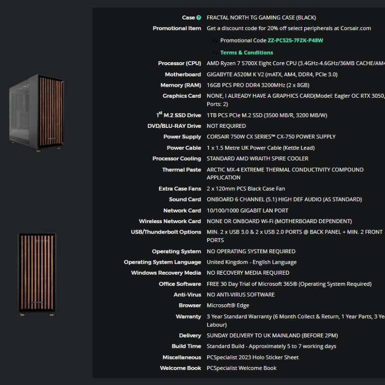
Task: Click the Operating System Language label
Action: tap(162, 262)
